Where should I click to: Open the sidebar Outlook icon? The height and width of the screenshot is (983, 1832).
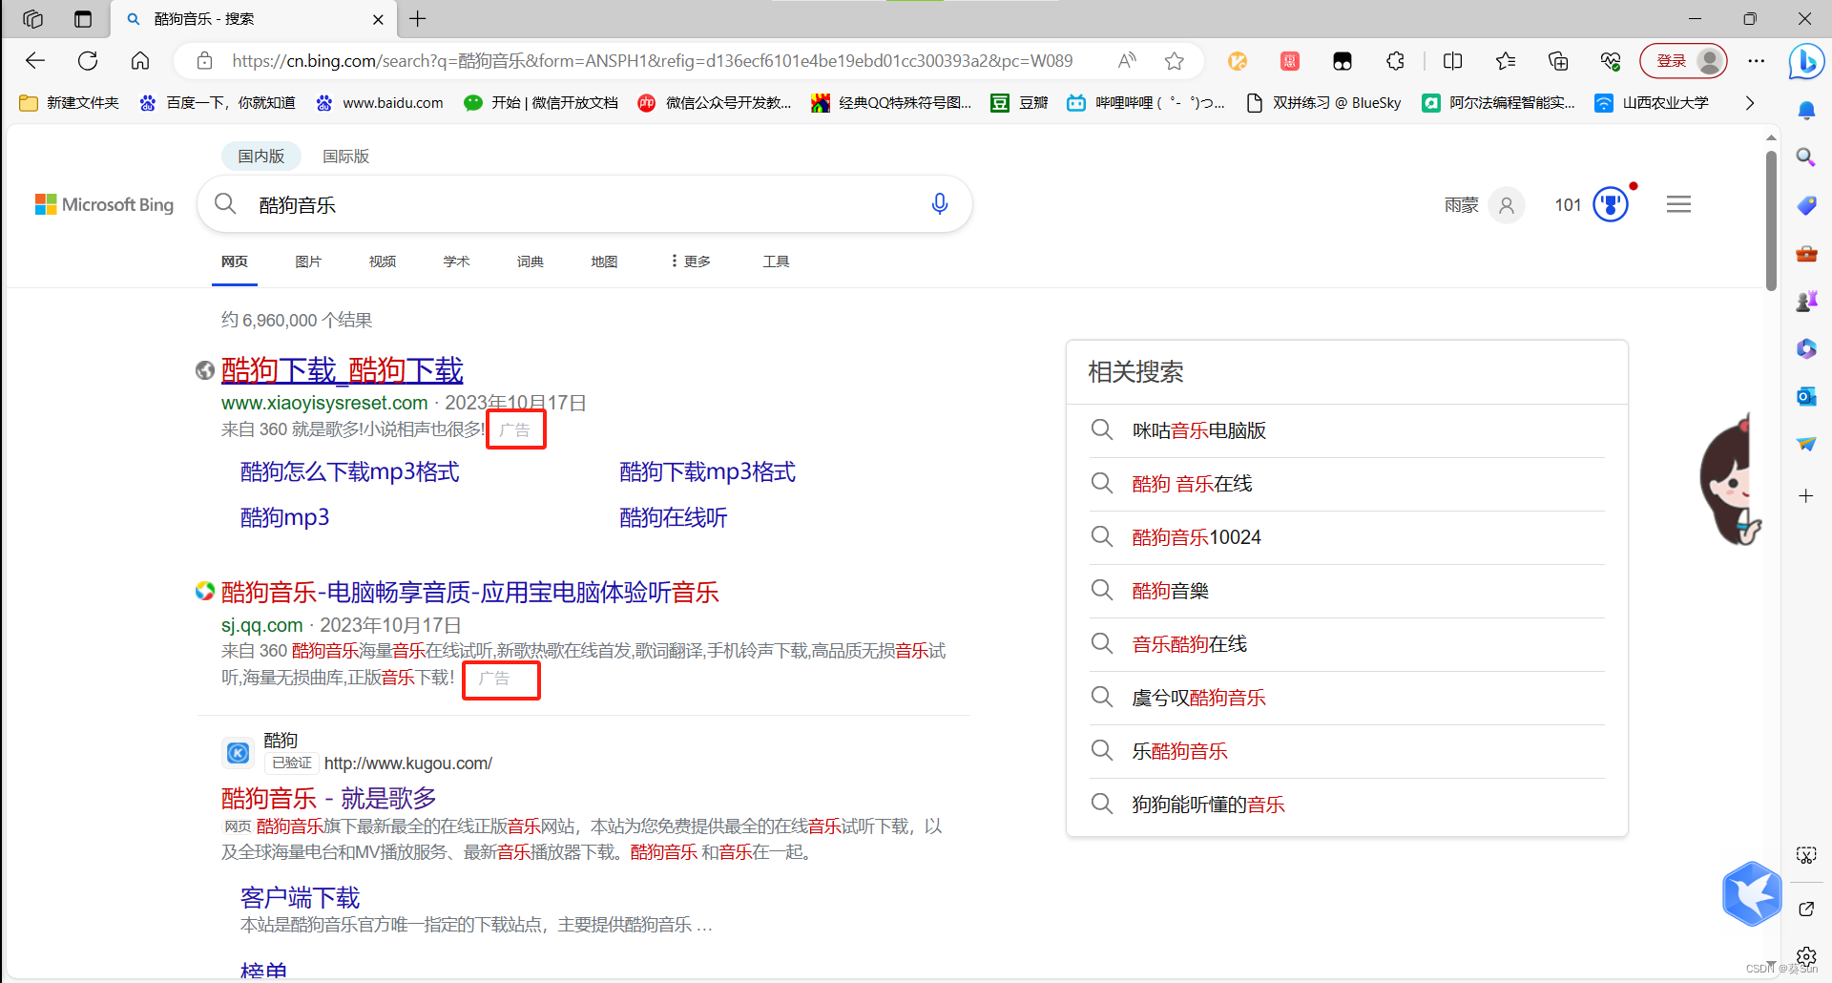[x=1806, y=396]
